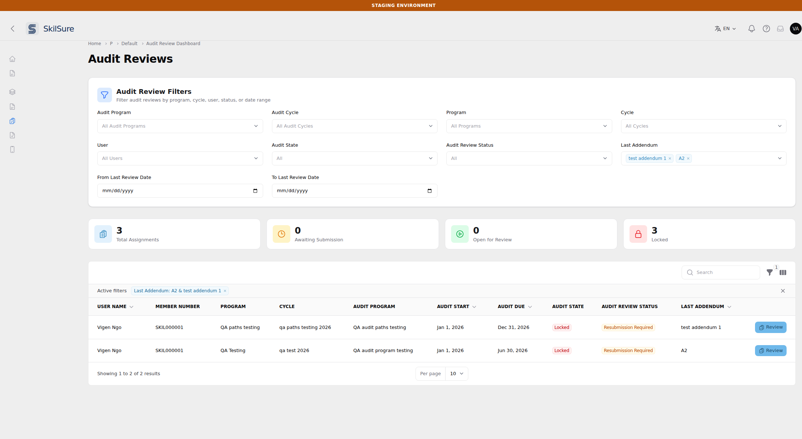Expand the Audit State dropdown
This screenshot has width=802, height=439.
click(355, 158)
